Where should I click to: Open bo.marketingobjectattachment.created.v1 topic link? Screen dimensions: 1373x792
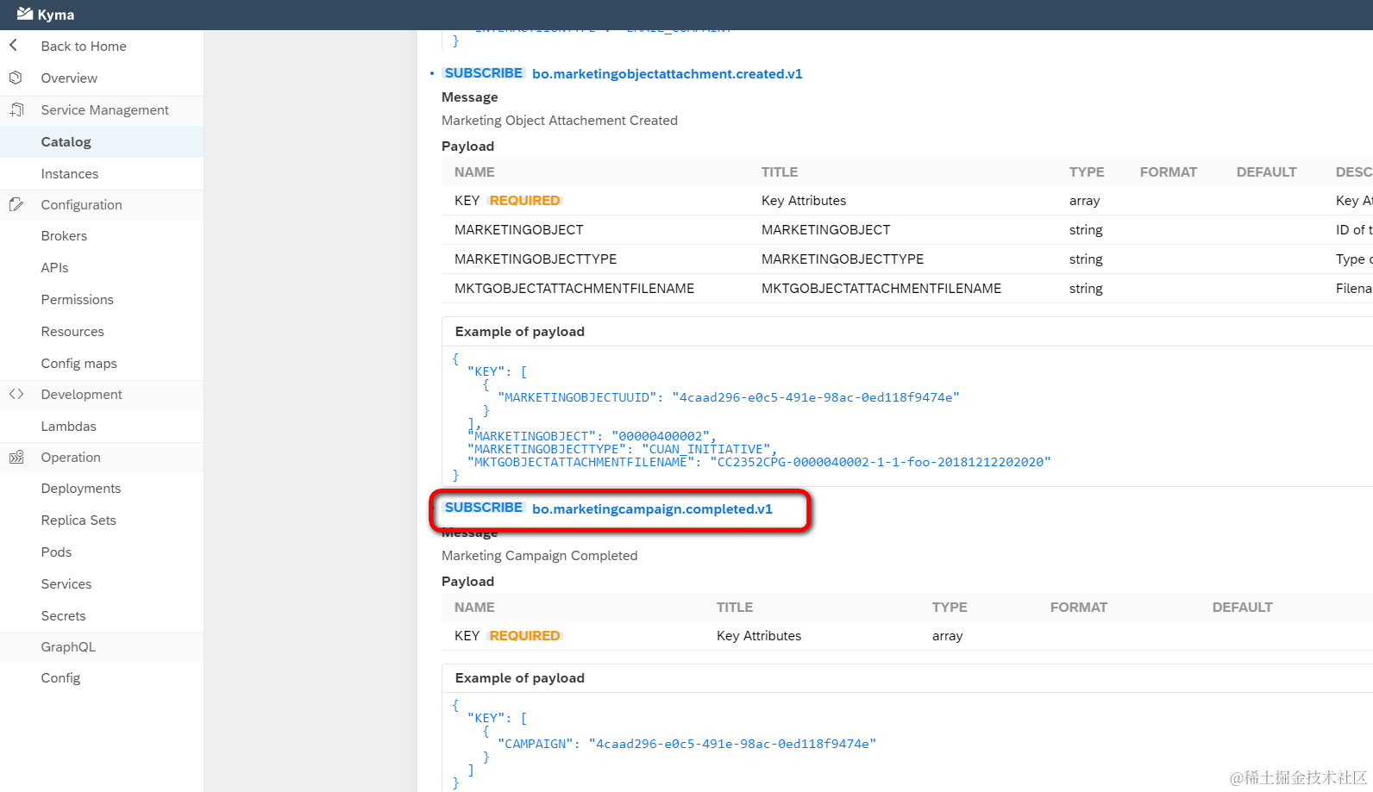[x=668, y=74]
